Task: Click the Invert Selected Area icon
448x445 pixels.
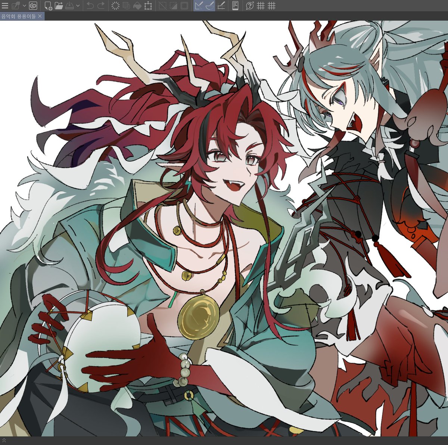Action: click(x=173, y=6)
